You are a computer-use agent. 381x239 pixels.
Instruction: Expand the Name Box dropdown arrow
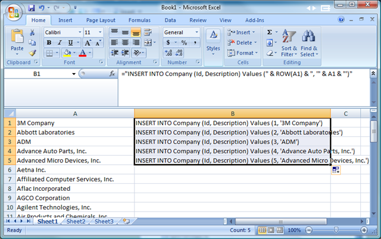(x=74, y=74)
